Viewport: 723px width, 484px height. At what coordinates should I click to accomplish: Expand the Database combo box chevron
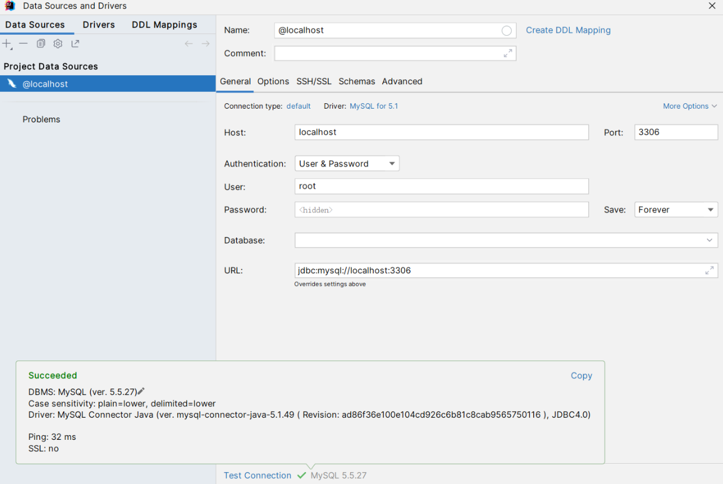pyautogui.click(x=709, y=241)
